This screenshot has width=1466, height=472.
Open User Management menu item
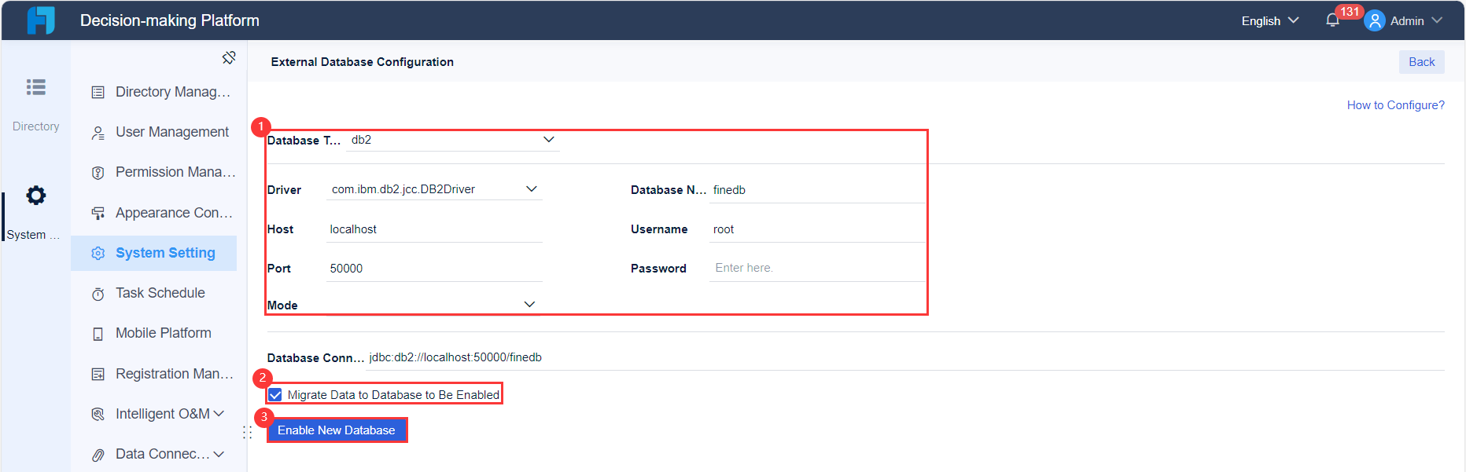[171, 132]
